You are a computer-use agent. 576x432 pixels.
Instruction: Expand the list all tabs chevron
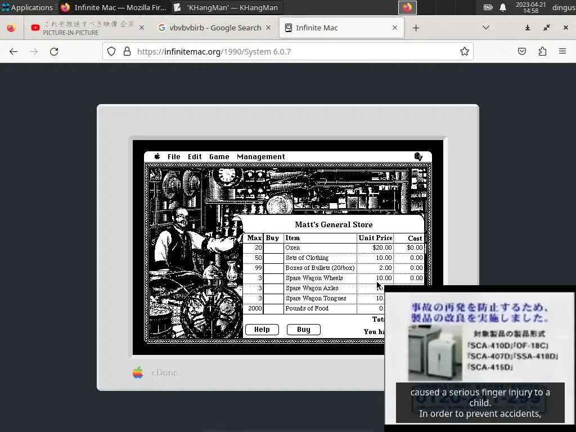click(x=485, y=28)
